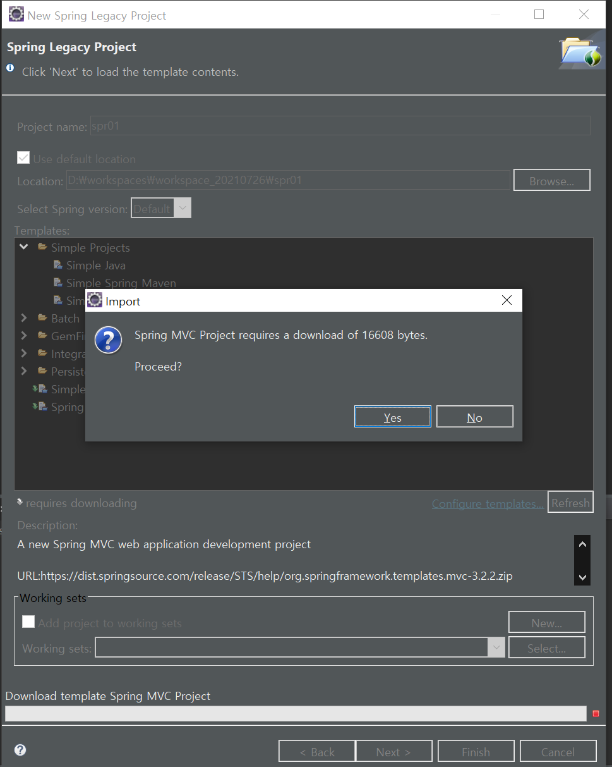Click the Simple Spring Maven template icon

point(58,283)
